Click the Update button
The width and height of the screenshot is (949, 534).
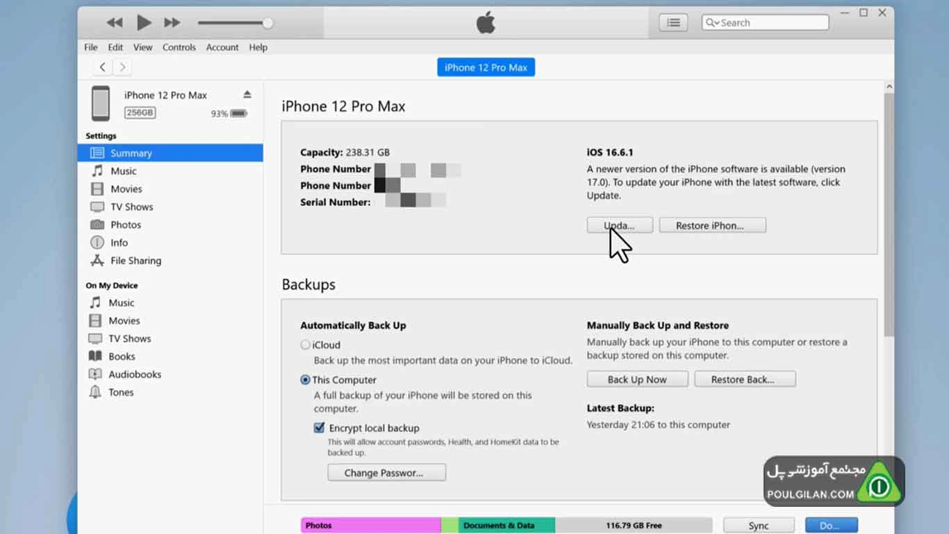coord(620,225)
